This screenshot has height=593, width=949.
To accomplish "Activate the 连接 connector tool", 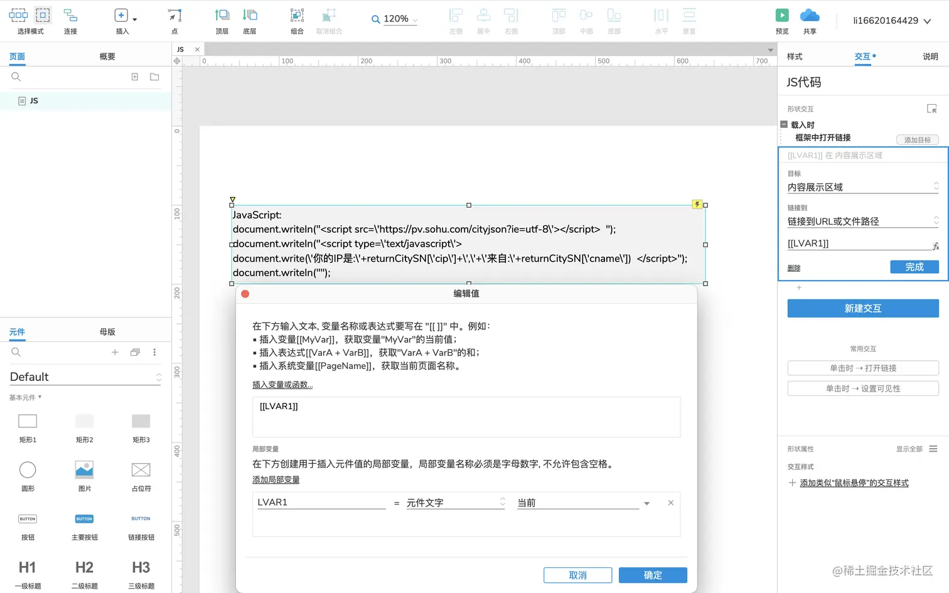I will (x=70, y=20).
